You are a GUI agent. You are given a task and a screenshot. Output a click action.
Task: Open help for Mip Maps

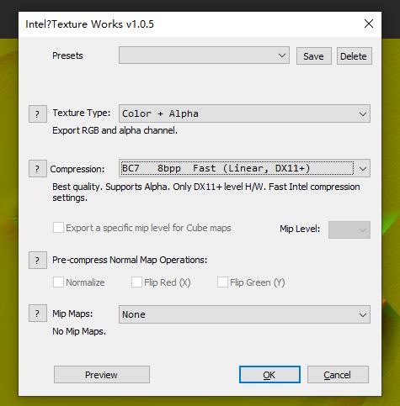(x=38, y=314)
